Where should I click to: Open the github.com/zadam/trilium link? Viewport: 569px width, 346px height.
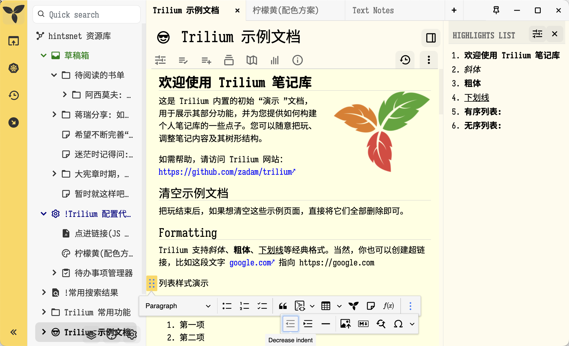click(x=227, y=172)
